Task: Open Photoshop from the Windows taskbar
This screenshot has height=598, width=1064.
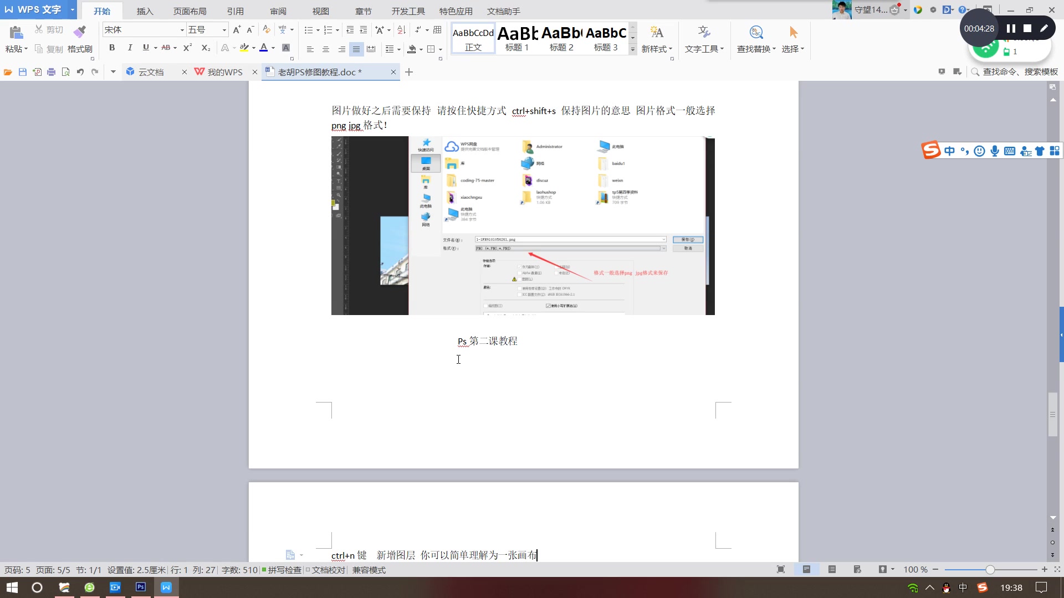Action: click(x=141, y=587)
